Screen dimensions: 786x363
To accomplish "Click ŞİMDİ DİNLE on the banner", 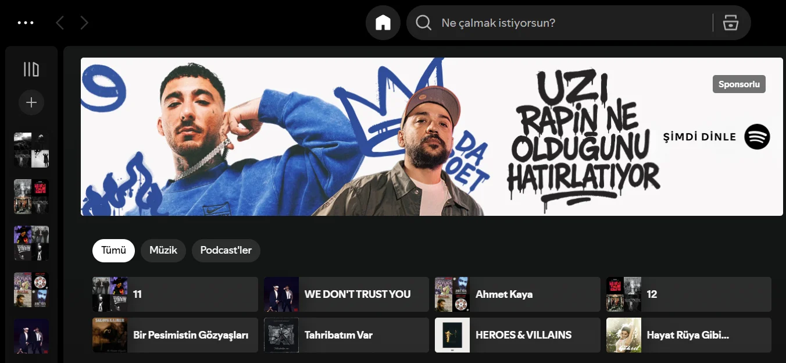I will point(700,137).
